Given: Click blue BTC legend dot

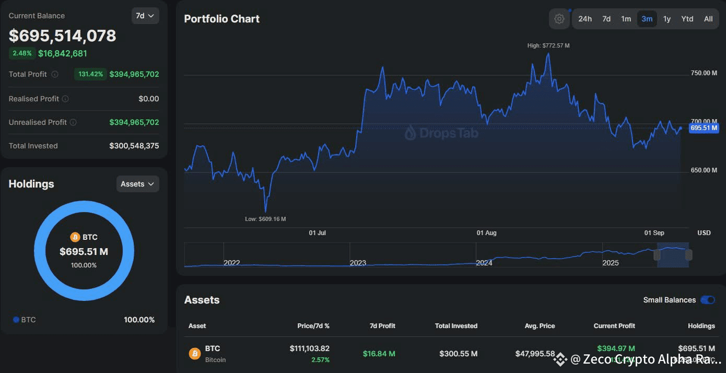Looking at the screenshot, I should coord(16,320).
